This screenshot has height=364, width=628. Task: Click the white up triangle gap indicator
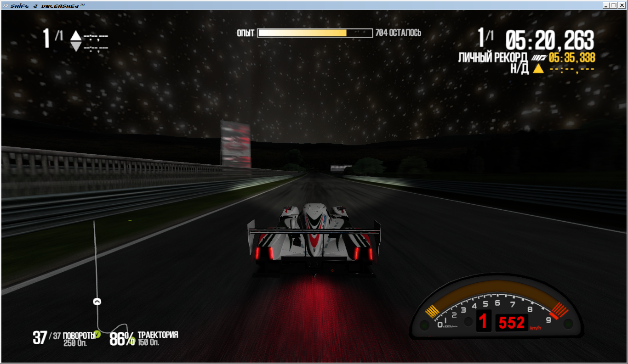76,36
